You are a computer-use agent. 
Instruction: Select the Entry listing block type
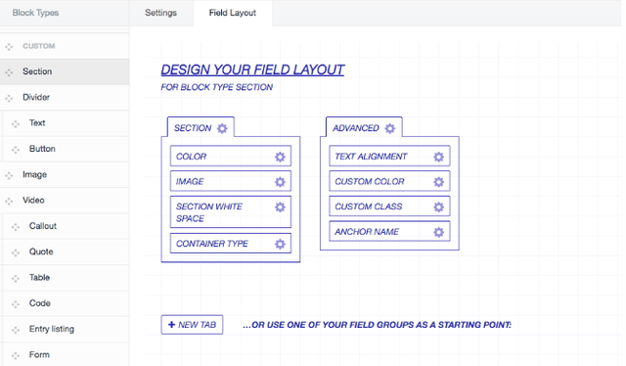coord(67,330)
